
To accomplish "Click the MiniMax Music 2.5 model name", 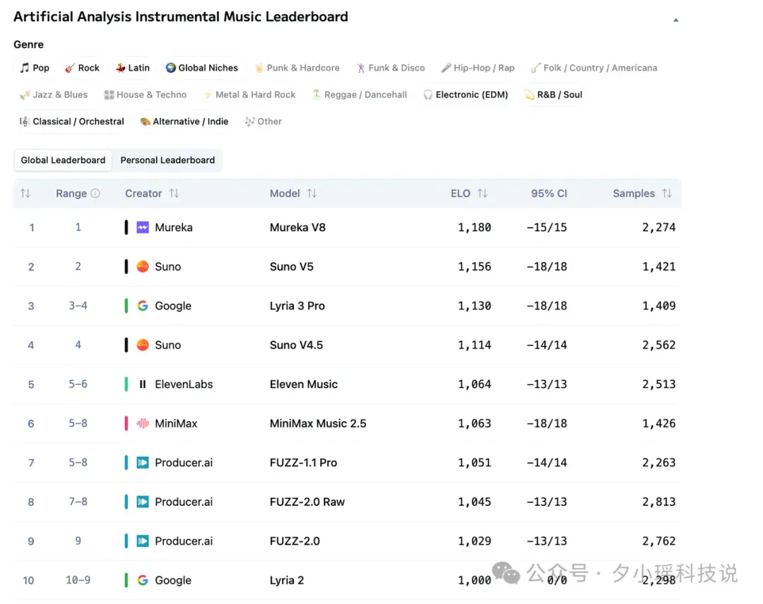I will click(x=318, y=423).
